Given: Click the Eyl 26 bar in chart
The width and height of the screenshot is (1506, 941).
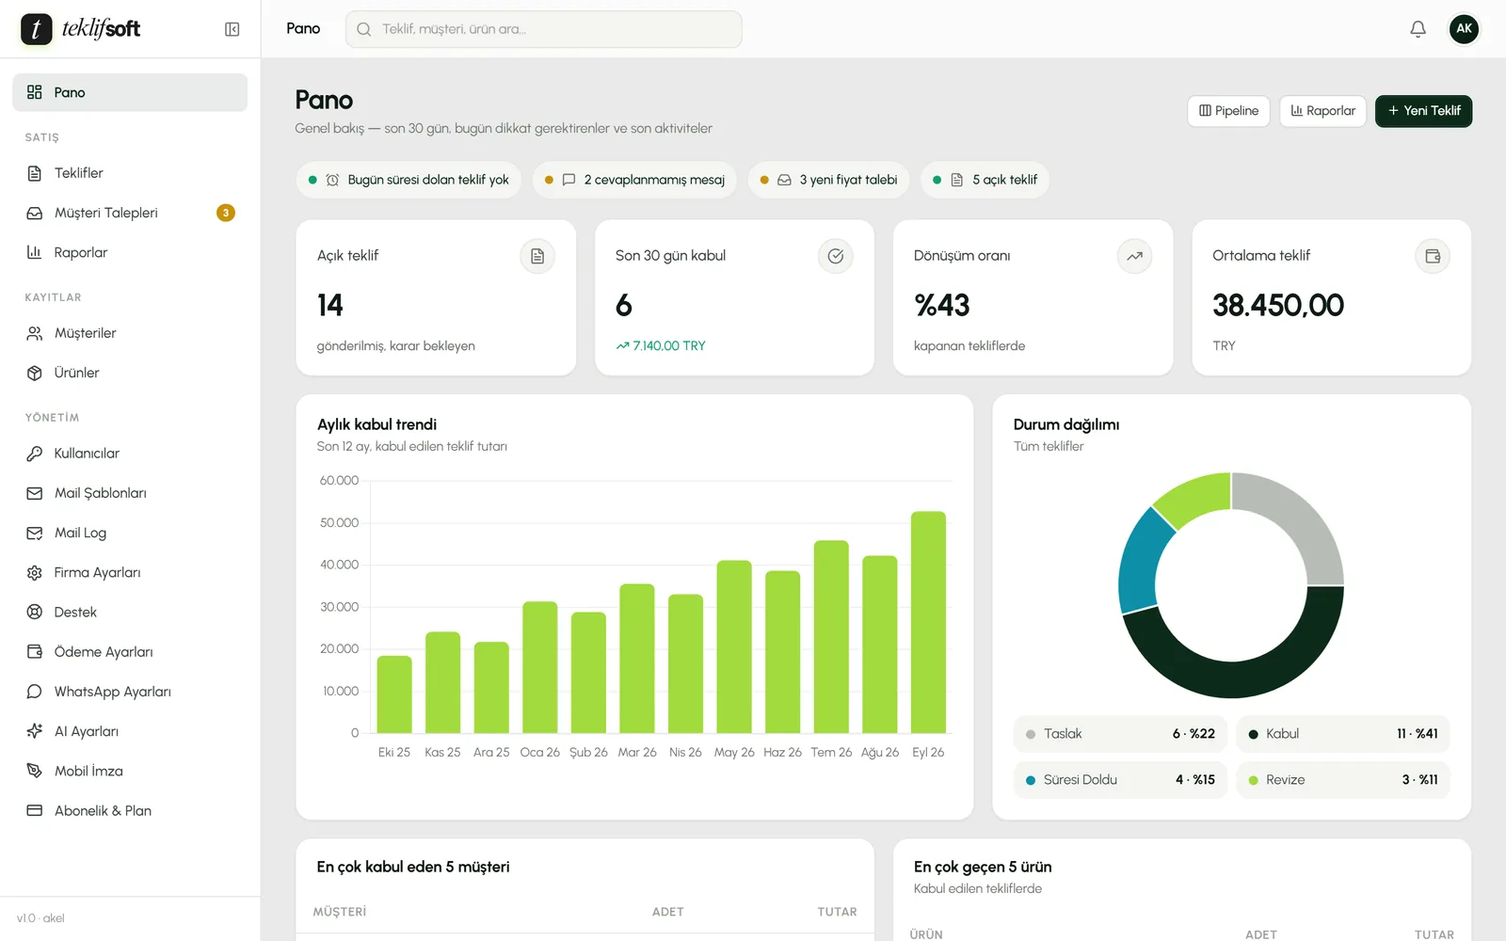Looking at the screenshot, I should click(x=928, y=622).
